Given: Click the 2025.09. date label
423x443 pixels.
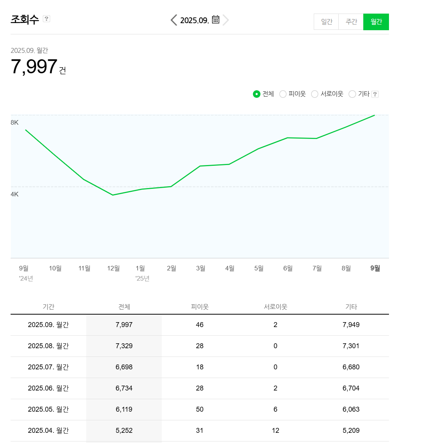Looking at the screenshot, I should click(x=194, y=20).
